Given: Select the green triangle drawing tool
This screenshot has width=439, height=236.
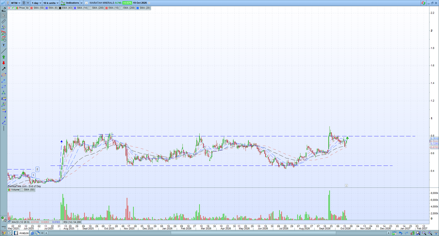Looking at the screenshot, I should pyautogui.click(x=4, y=93).
